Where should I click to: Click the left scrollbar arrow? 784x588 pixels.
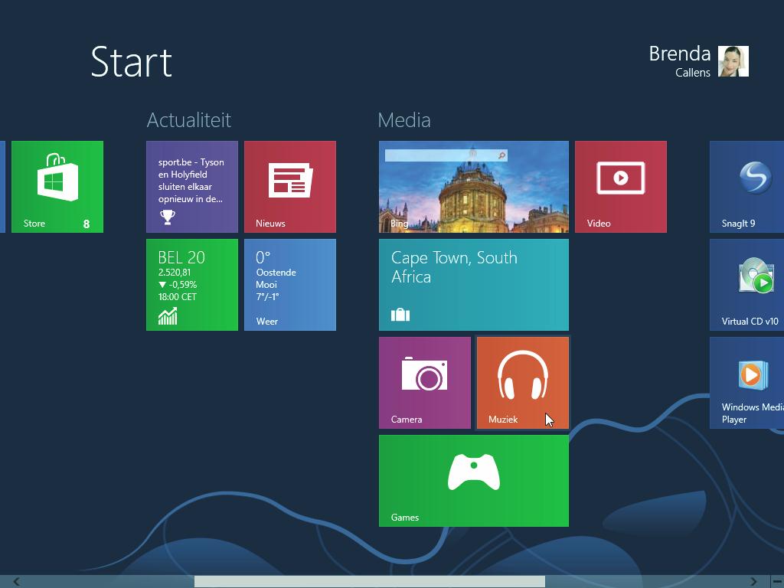pyautogui.click(x=17, y=582)
